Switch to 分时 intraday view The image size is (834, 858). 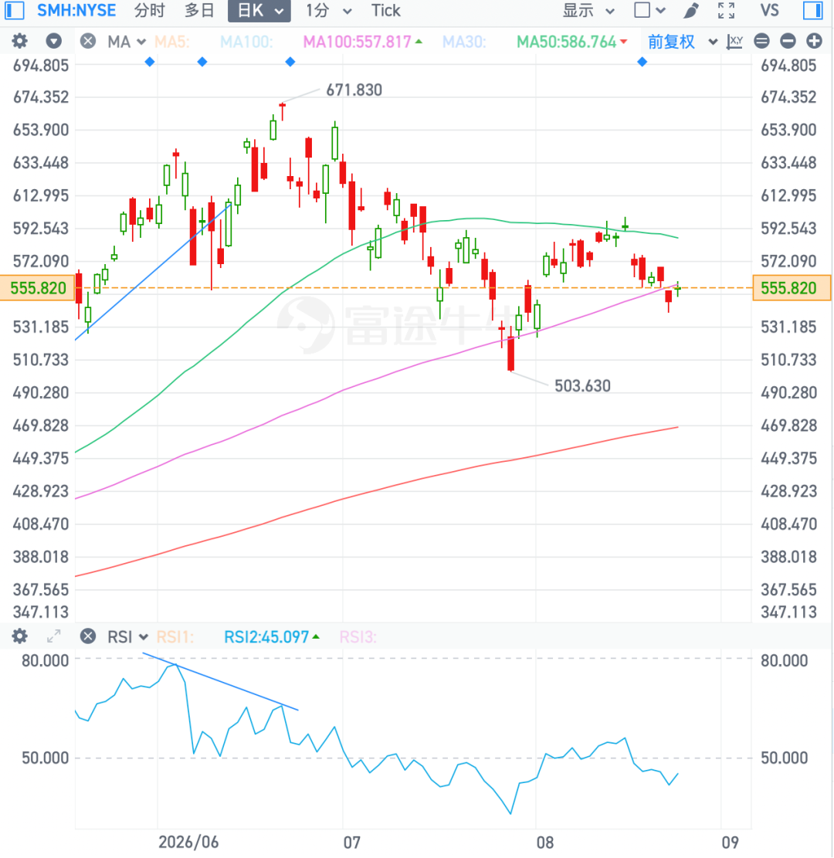pos(150,10)
